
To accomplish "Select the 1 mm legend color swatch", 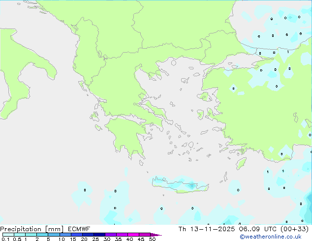I will [x=31, y=235].
